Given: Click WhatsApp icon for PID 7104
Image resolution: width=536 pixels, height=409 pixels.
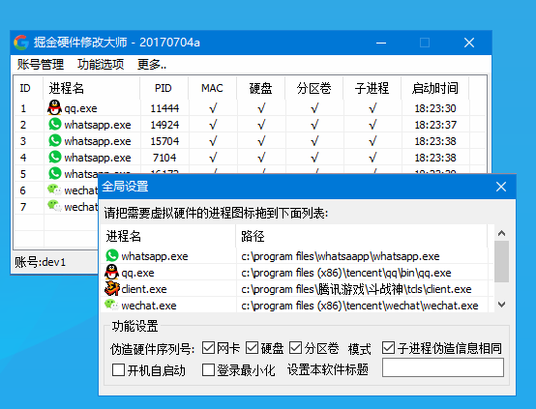Looking at the screenshot, I should (x=55, y=157).
